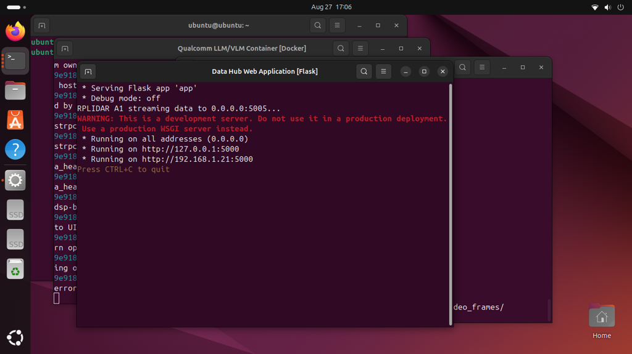
Task: Open hamburger menu of window showing deo_frames/
Action: tap(482, 67)
